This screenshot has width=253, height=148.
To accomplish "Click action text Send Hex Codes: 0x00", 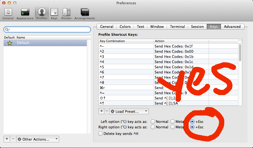I will (x=174, y=51).
